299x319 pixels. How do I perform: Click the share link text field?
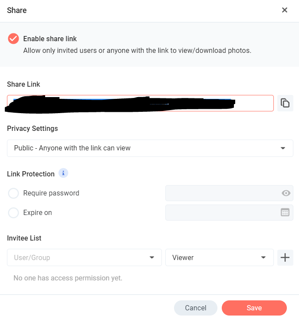(140, 103)
